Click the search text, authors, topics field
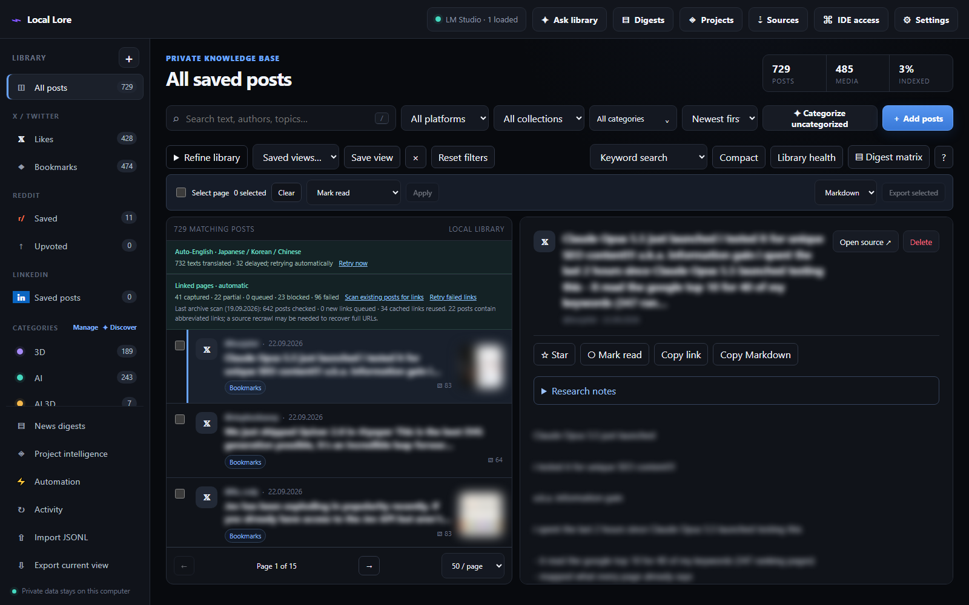This screenshot has height=605, width=969. point(280,119)
